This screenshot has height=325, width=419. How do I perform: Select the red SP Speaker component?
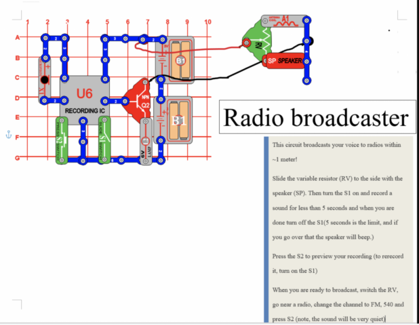[285, 61]
